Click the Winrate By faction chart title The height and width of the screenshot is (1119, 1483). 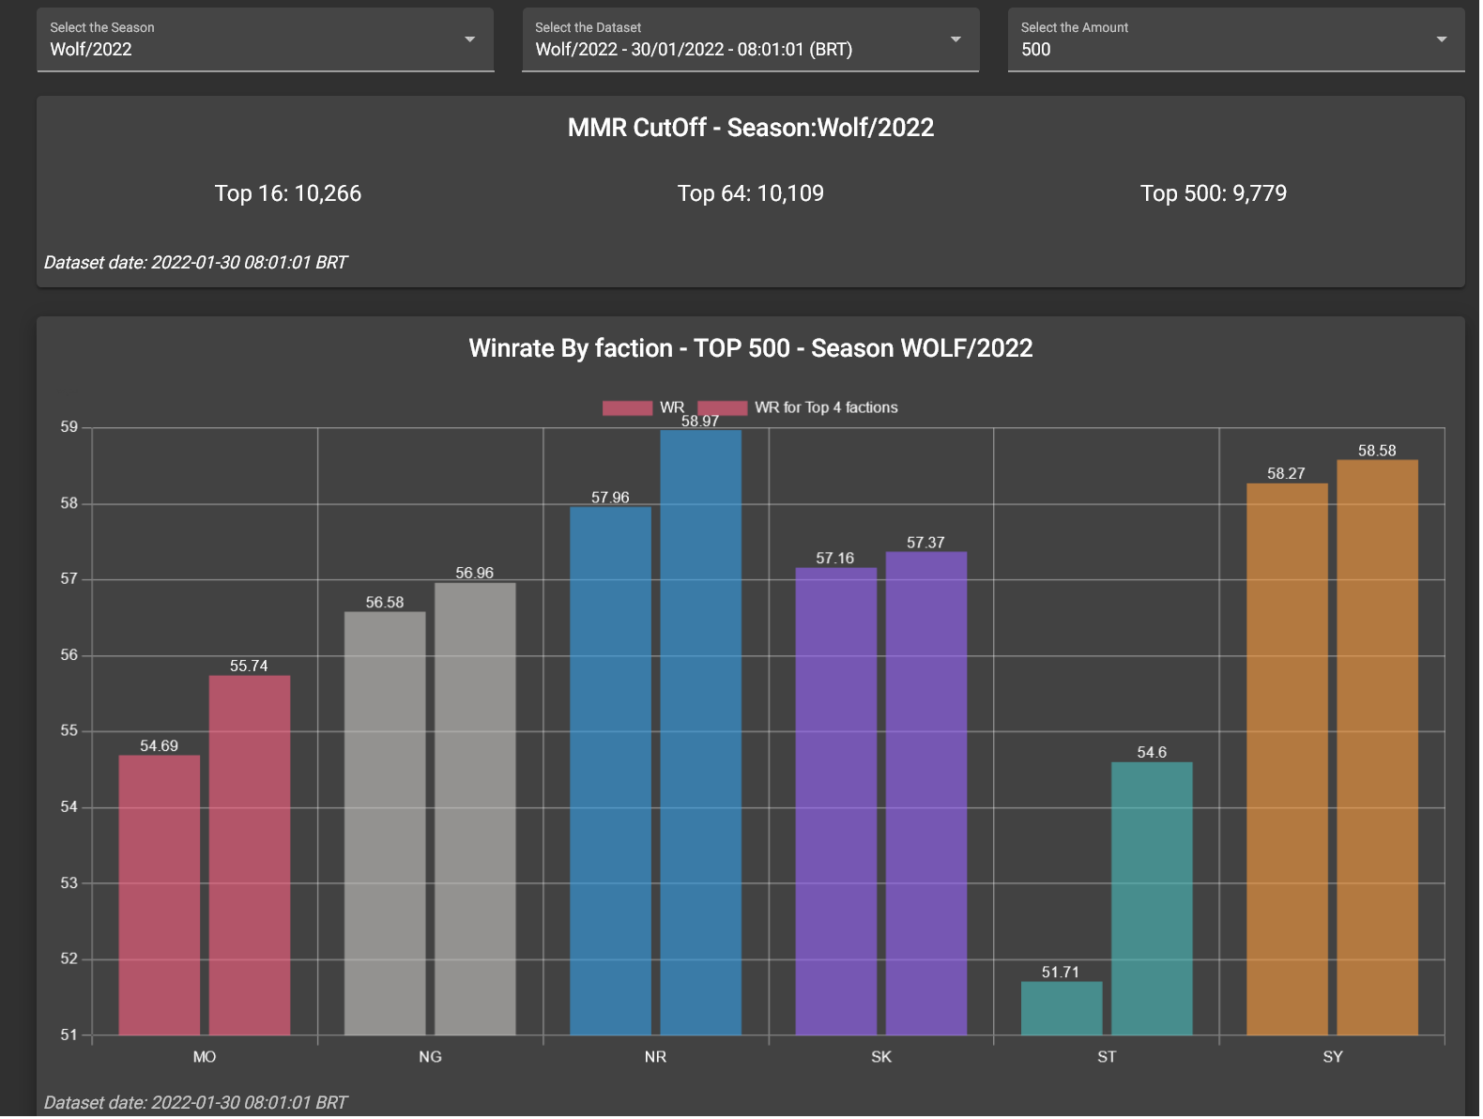(751, 348)
